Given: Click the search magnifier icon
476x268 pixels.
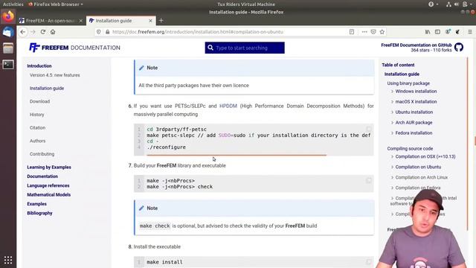Looking at the screenshot, I should pos(210,48).
